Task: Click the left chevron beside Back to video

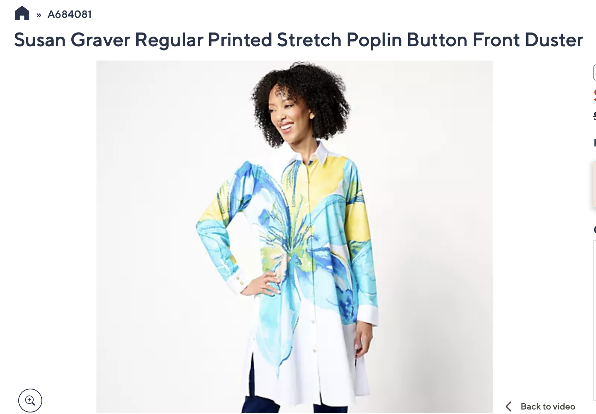Action: coord(509,407)
